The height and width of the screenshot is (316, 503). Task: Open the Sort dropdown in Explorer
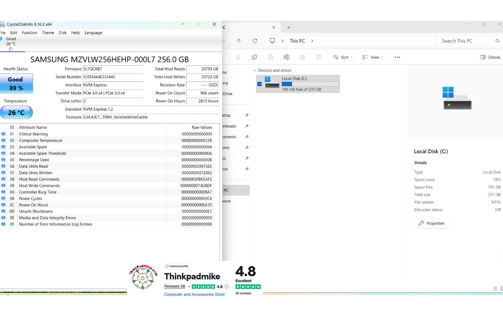343,57
